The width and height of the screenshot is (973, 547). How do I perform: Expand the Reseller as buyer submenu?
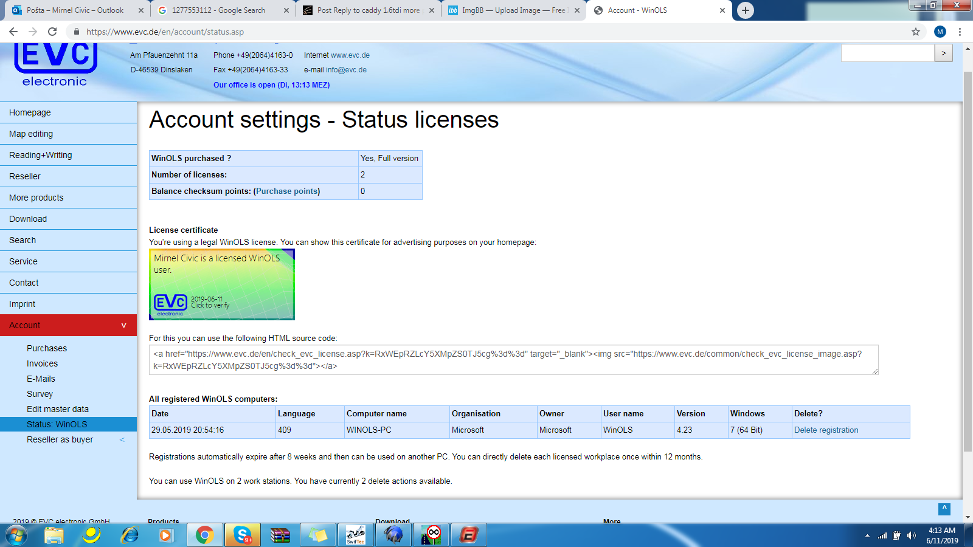[x=122, y=439]
